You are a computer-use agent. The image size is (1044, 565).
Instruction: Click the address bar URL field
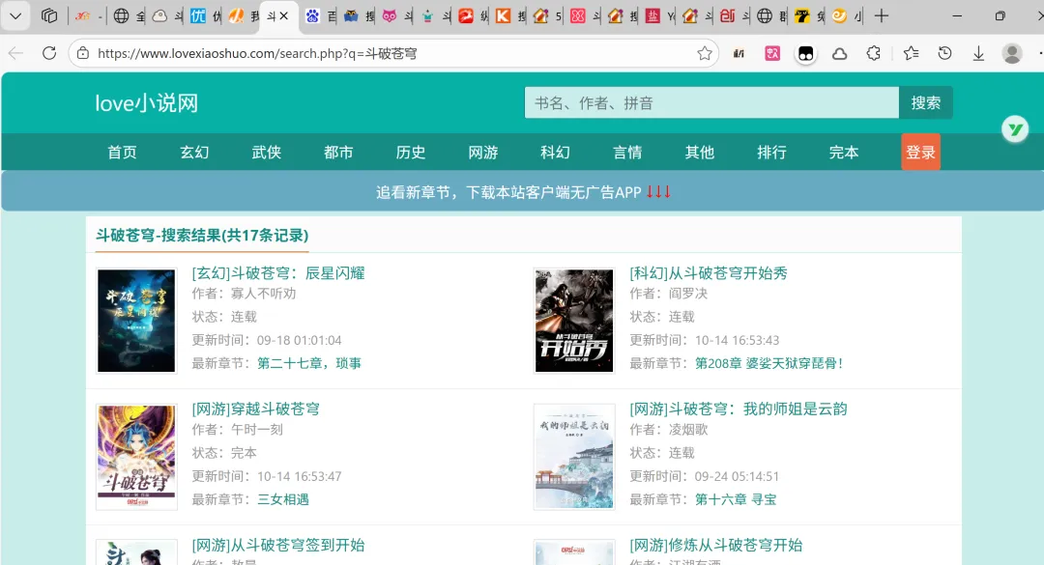tap(392, 53)
